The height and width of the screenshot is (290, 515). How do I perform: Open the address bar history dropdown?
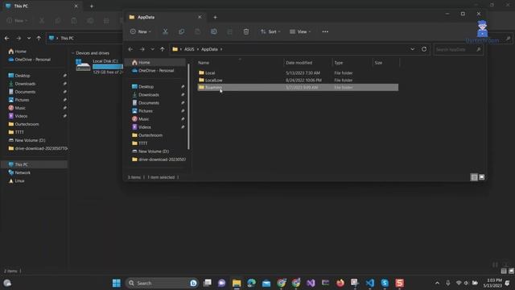pyautogui.click(x=413, y=49)
